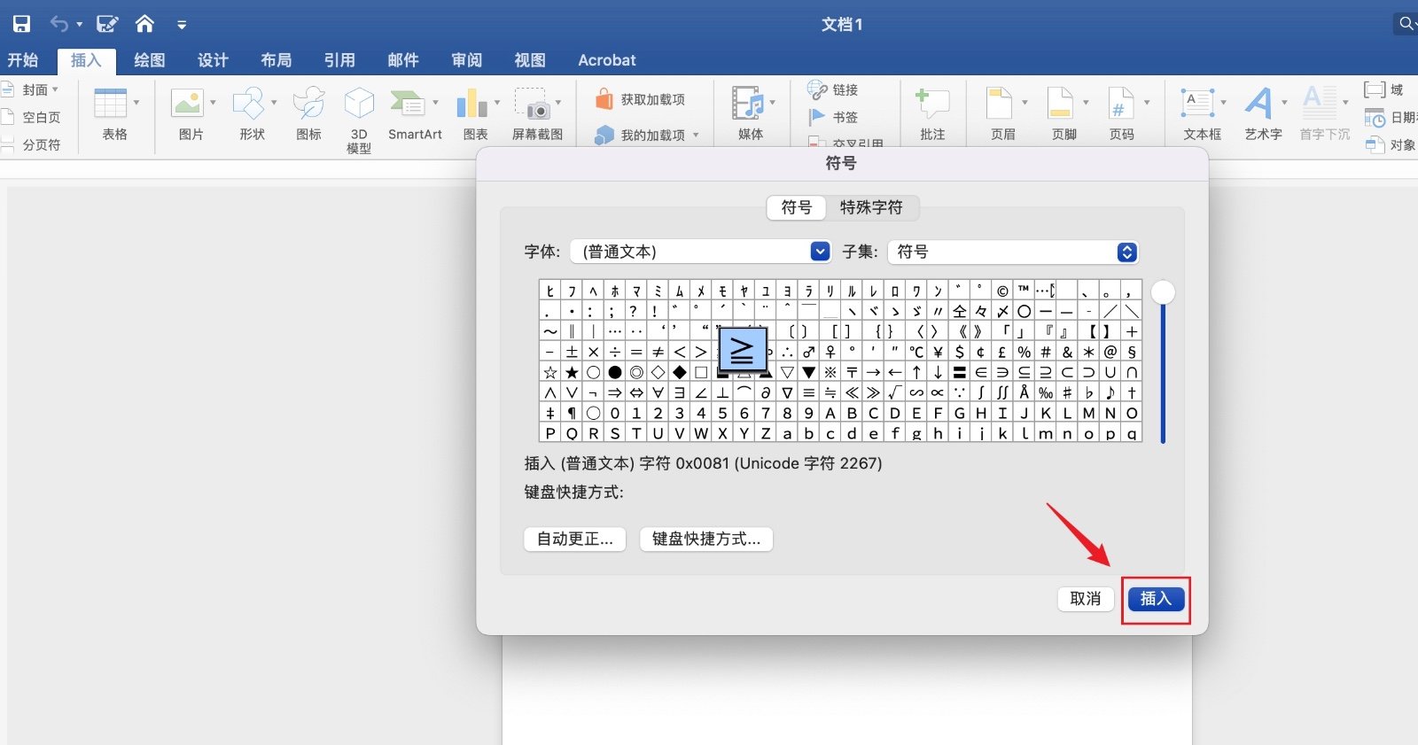1418x745 pixels.
Task: Switch to the 视图 ribbon tab
Action: point(530,60)
